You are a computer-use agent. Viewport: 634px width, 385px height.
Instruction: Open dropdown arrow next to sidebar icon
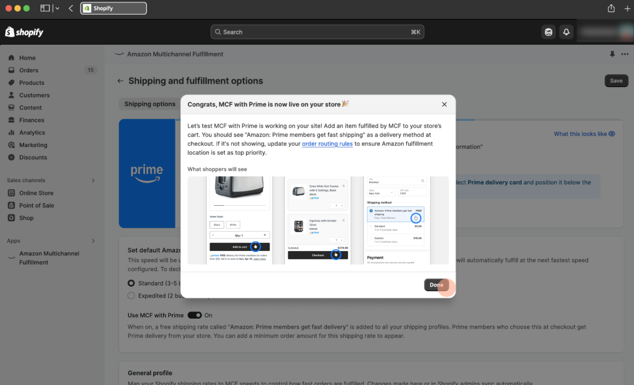point(58,8)
